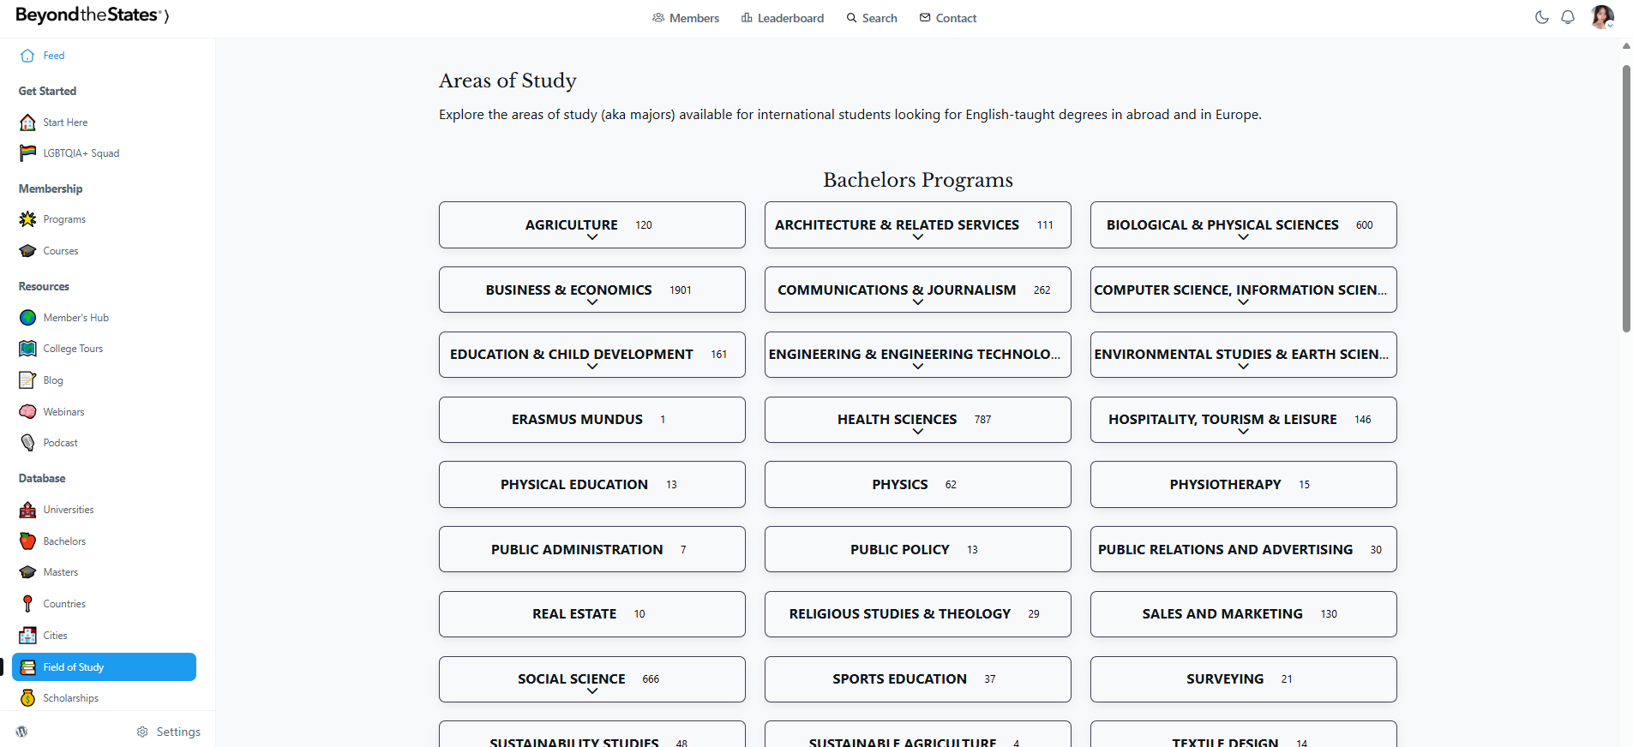The image size is (1633, 747).
Task: Click the WordPress logo icon
Action: pos(21,732)
